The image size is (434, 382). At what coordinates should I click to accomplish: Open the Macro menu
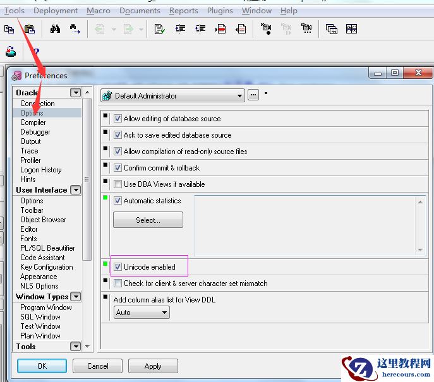[x=99, y=11]
